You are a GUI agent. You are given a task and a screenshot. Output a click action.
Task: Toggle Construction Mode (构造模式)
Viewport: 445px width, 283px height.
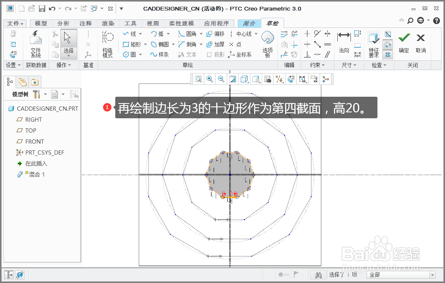tap(108, 44)
